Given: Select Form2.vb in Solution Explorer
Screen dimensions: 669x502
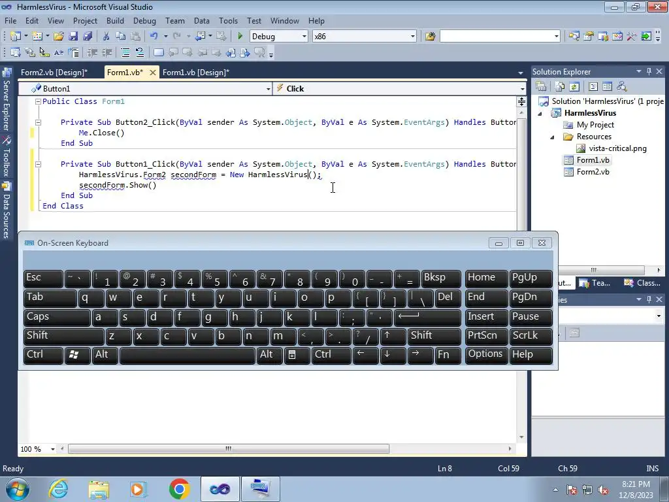Looking at the screenshot, I should (x=593, y=172).
